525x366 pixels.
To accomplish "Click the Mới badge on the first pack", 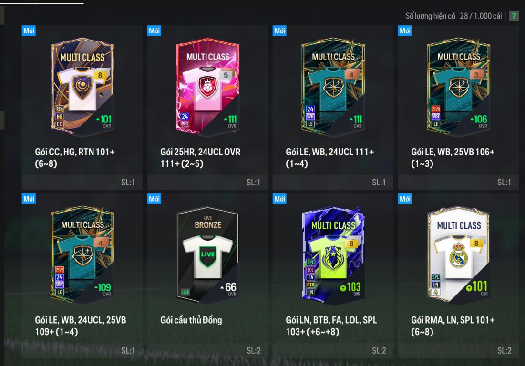I will pos(29,31).
